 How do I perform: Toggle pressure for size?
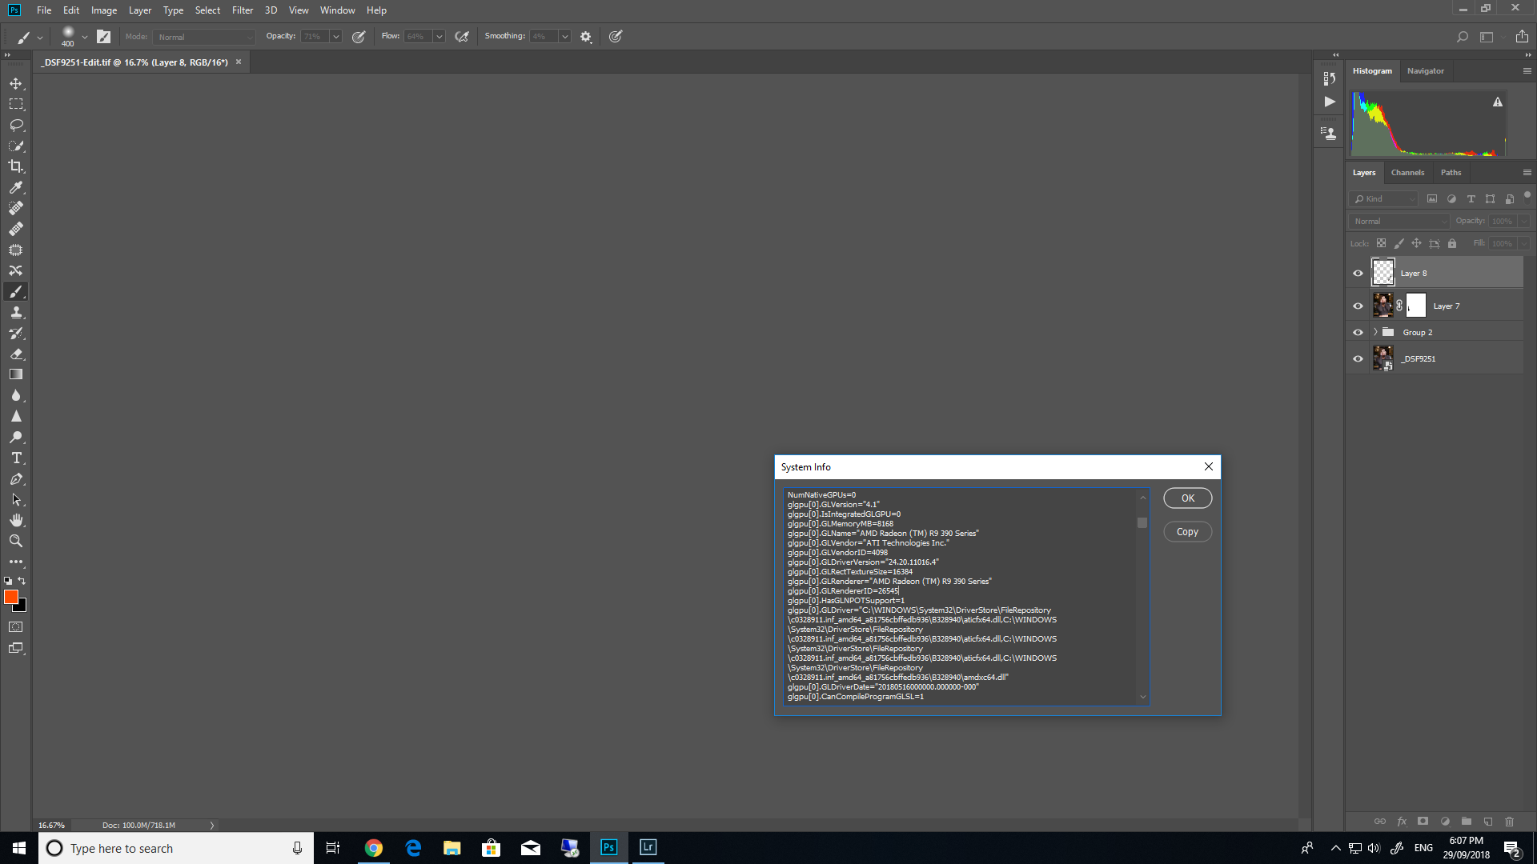[616, 37]
